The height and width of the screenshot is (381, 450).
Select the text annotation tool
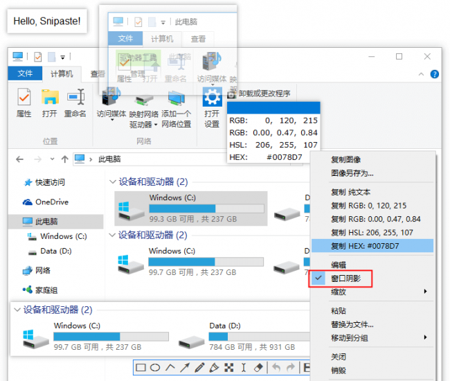click(244, 368)
